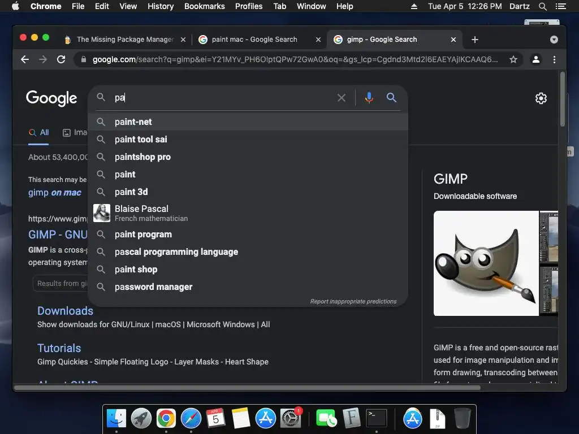Open System Preferences from the Dock
The width and height of the screenshot is (579, 434).
(291, 418)
